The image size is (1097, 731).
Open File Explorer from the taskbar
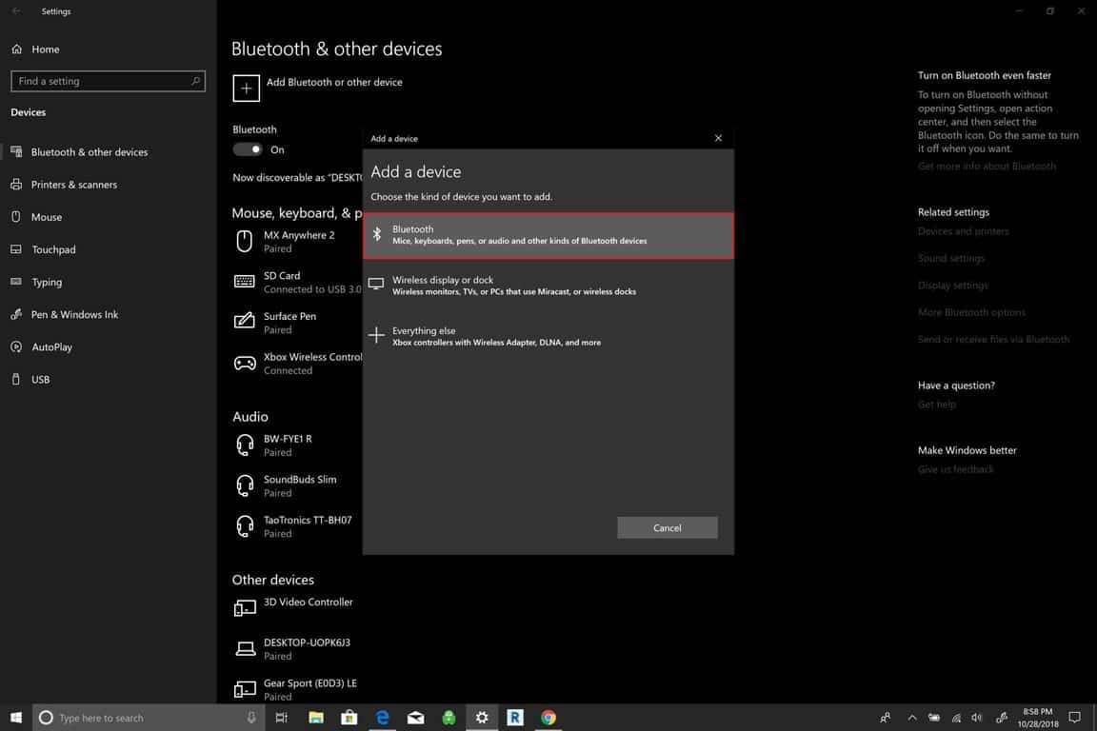click(316, 717)
